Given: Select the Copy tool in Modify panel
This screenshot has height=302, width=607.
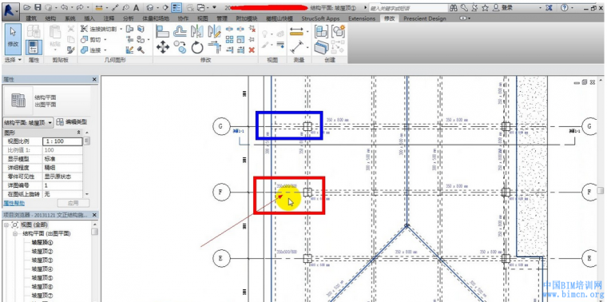Looking at the screenshot, I should pyautogui.click(x=180, y=47).
